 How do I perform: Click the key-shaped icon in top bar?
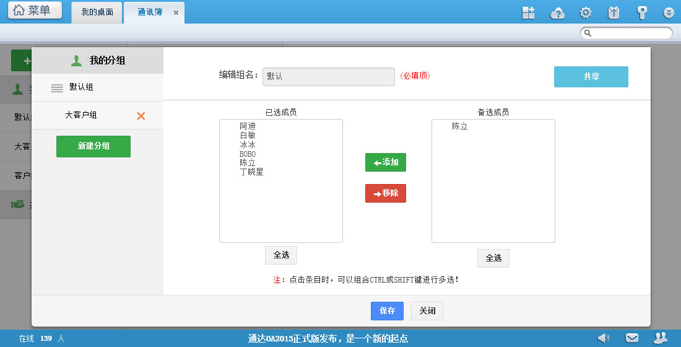(x=642, y=12)
